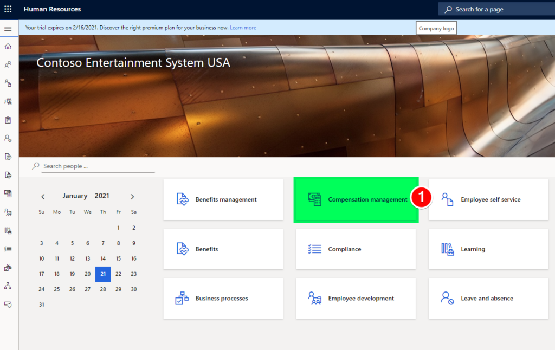Image resolution: width=555 pixels, height=350 pixels.
Task: Click the 2021 year label
Action: coord(102,196)
